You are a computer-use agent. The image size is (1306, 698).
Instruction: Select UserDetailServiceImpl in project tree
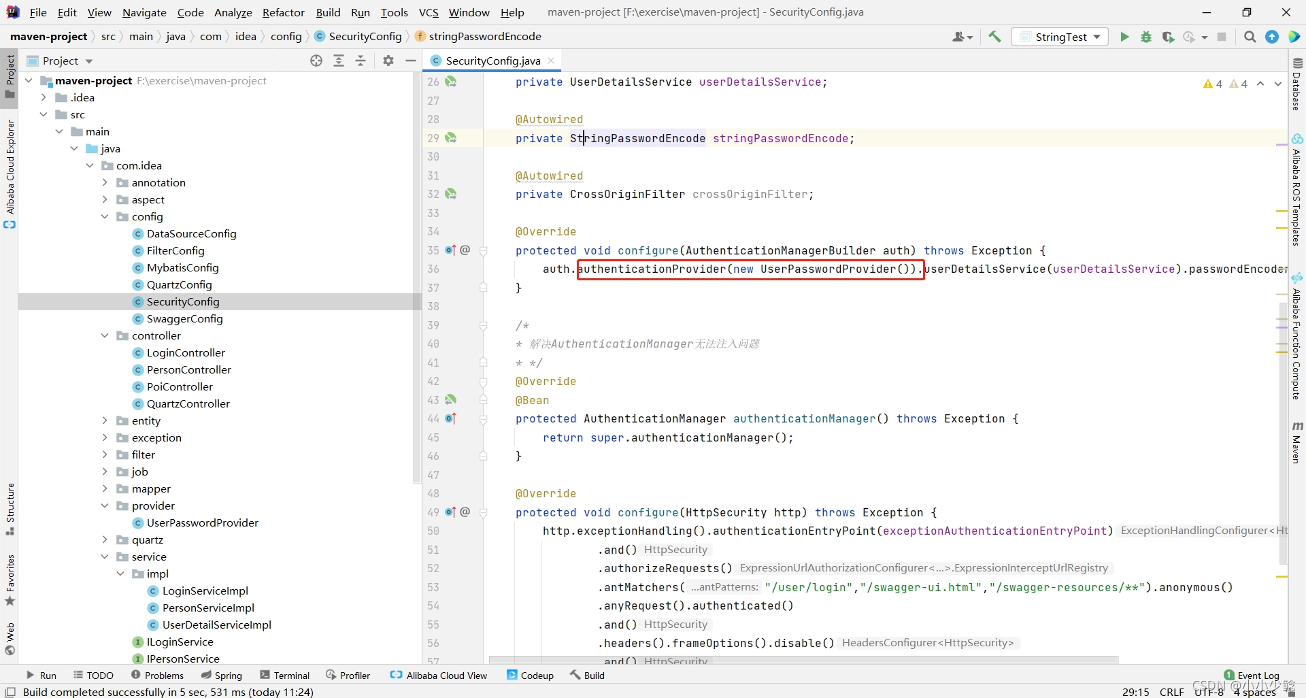pos(216,625)
